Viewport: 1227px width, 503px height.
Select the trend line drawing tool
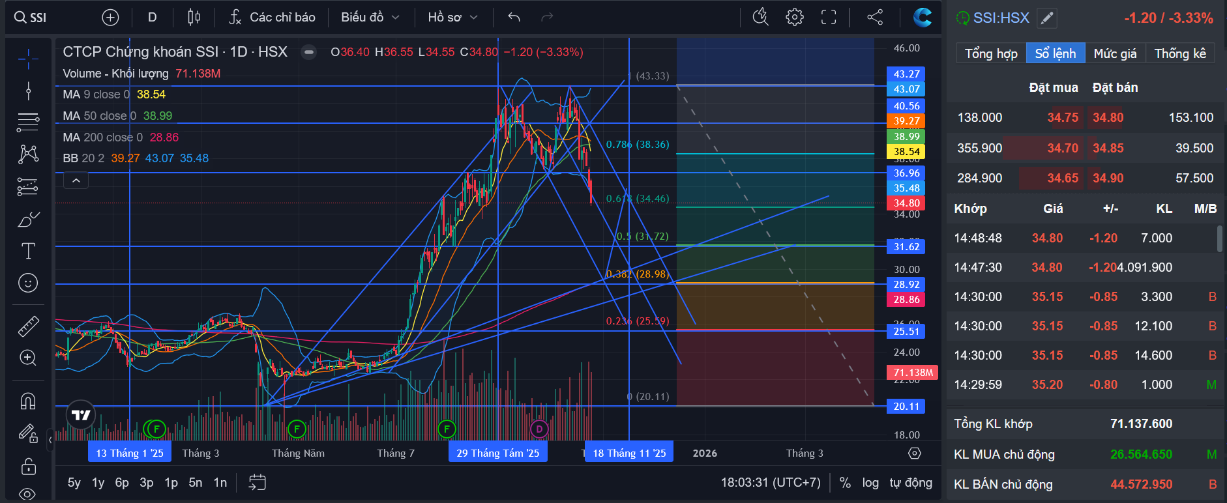(x=28, y=91)
